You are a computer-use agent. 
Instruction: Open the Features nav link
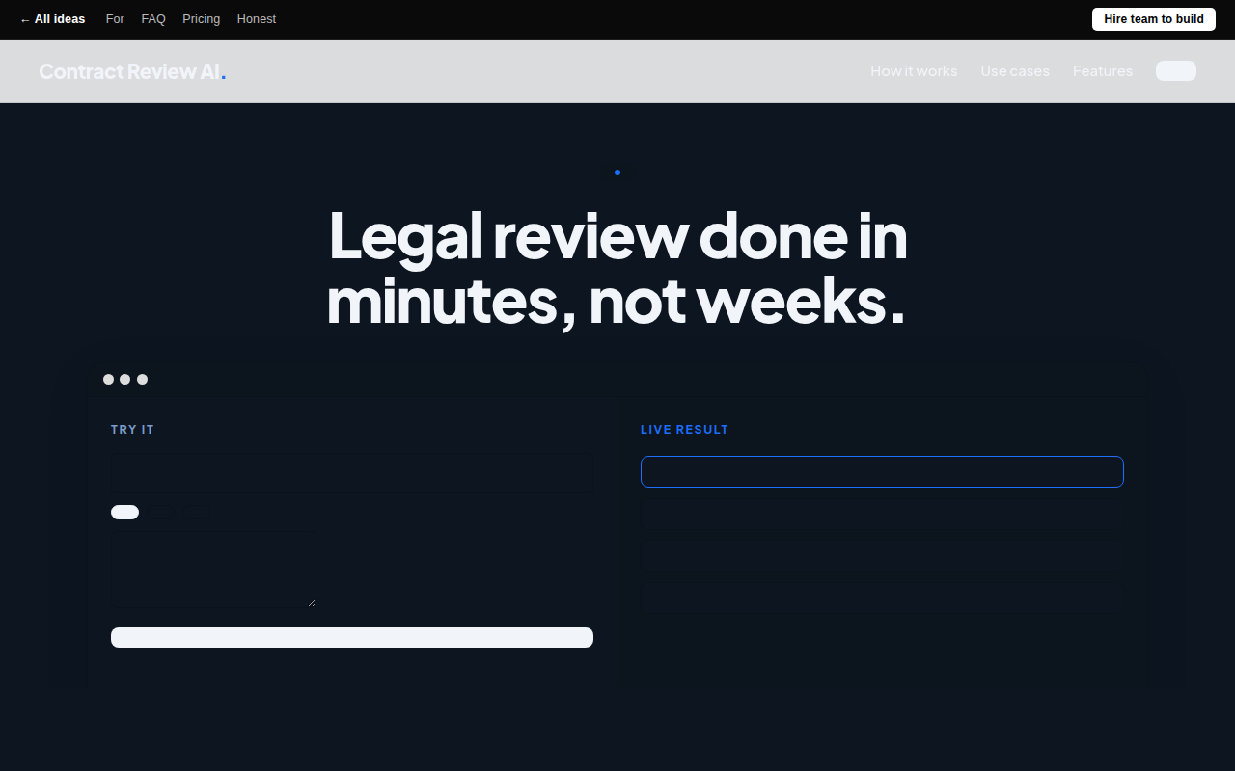[x=1103, y=71]
